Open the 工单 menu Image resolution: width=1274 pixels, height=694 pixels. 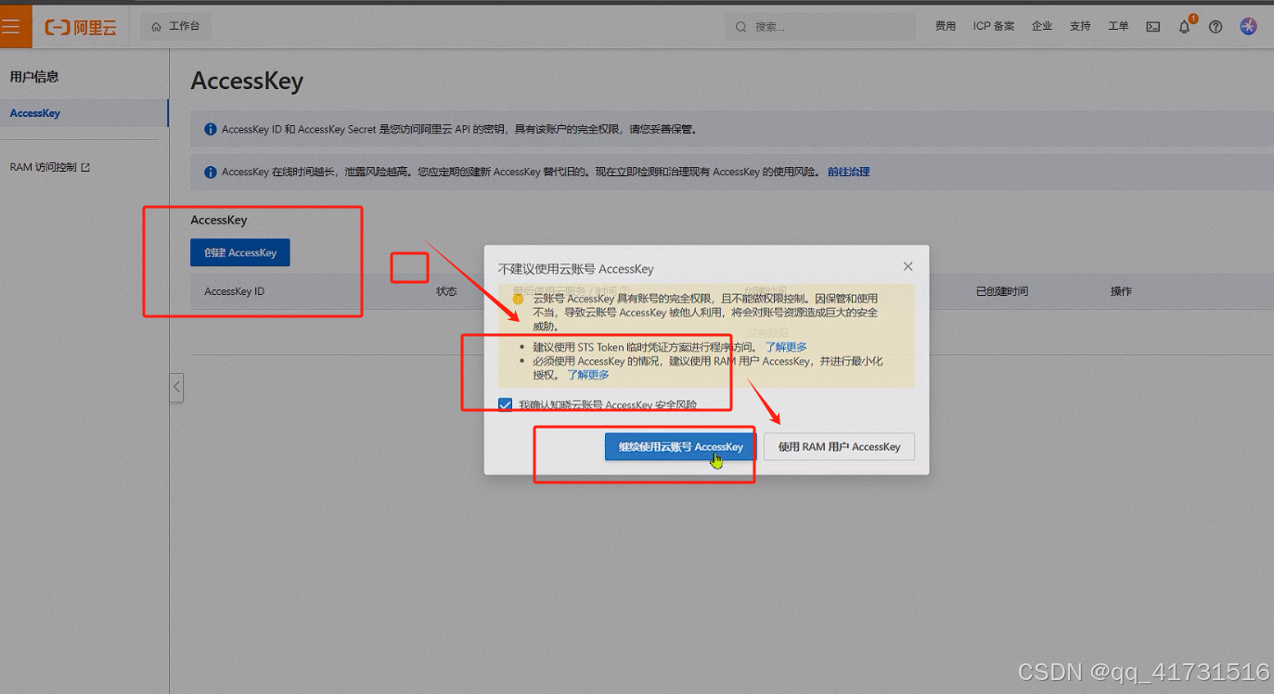[1118, 27]
